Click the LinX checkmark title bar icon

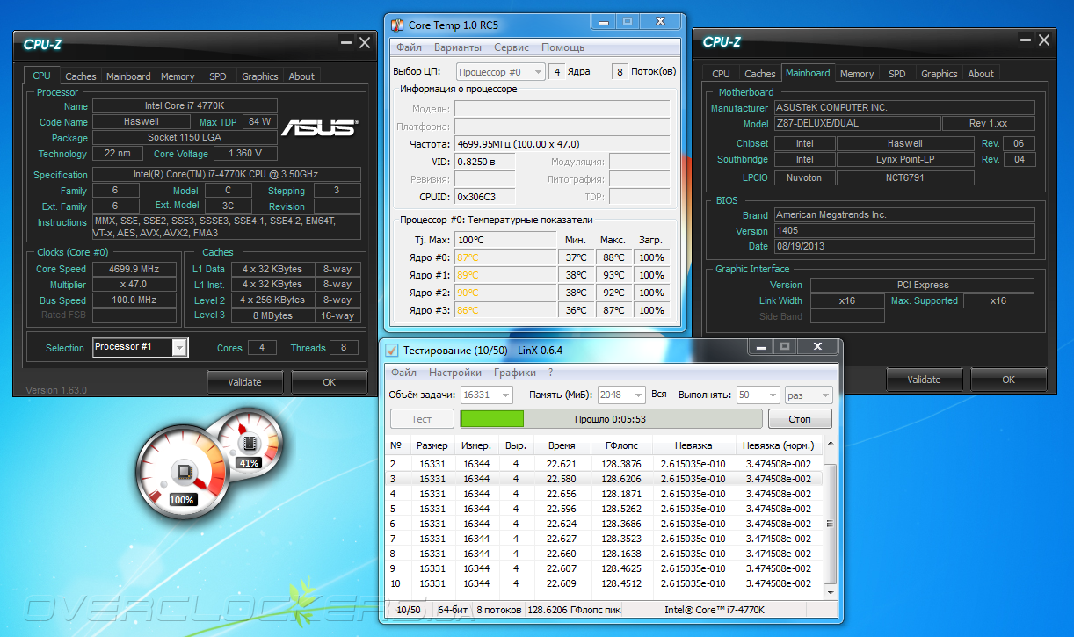(x=392, y=351)
